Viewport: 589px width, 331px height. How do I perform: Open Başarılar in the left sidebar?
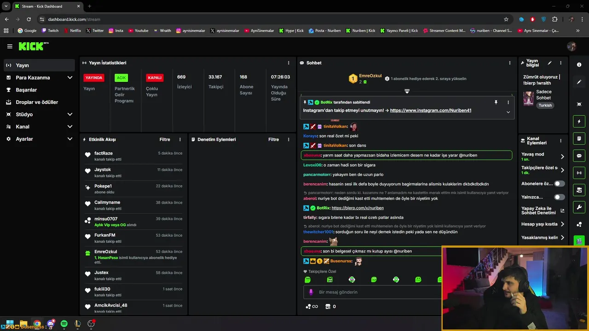[x=39, y=90]
